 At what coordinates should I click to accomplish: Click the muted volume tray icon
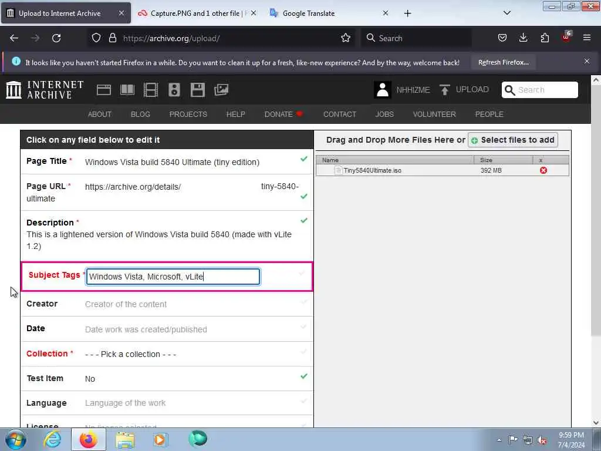coord(542,440)
